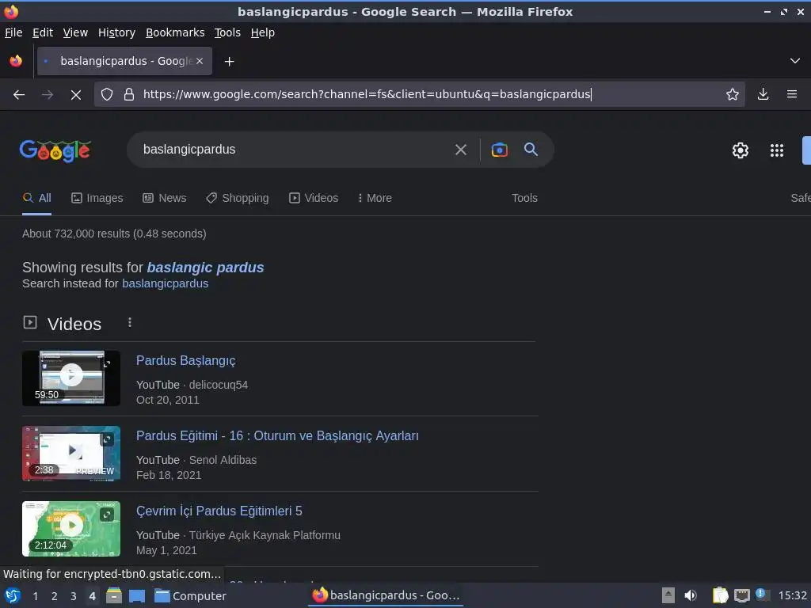Play the 59:50 video thumbnail
The height and width of the screenshot is (608, 811).
pyautogui.click(x=71, y=378)
